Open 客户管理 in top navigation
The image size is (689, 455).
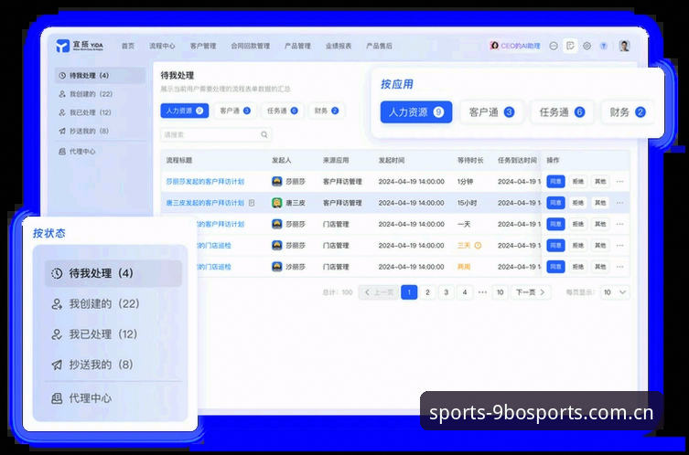pos(203,46)
